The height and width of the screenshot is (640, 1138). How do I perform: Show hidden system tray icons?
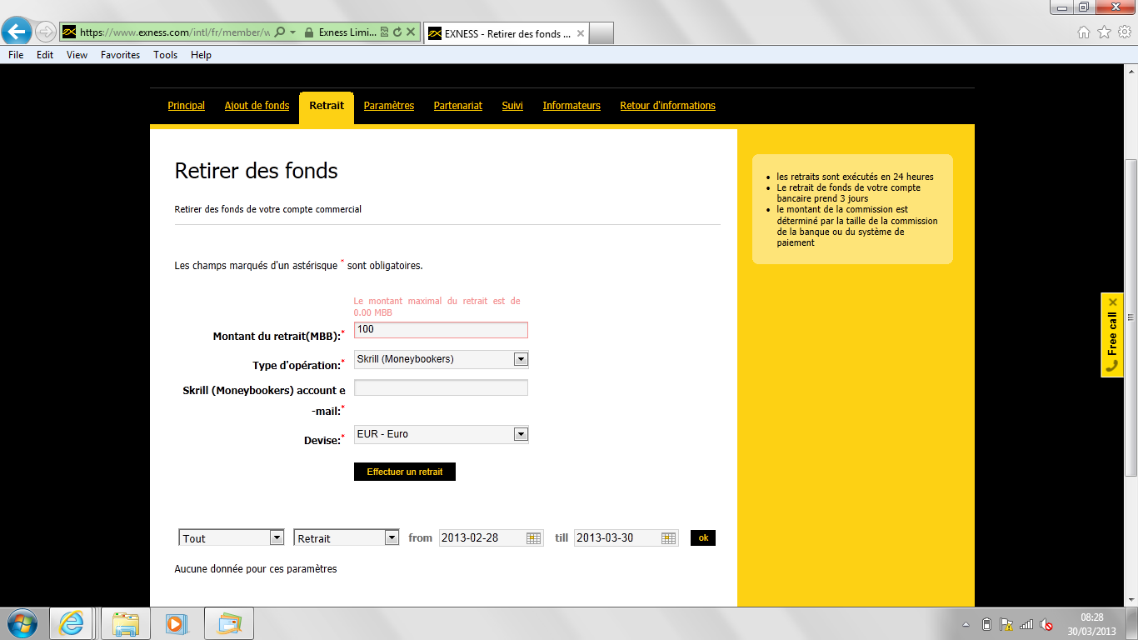point(966,624)
